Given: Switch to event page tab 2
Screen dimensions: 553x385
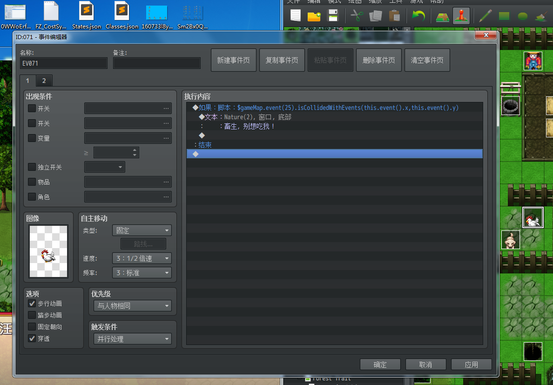Looking at the screenshot, I should click(44, 81).
